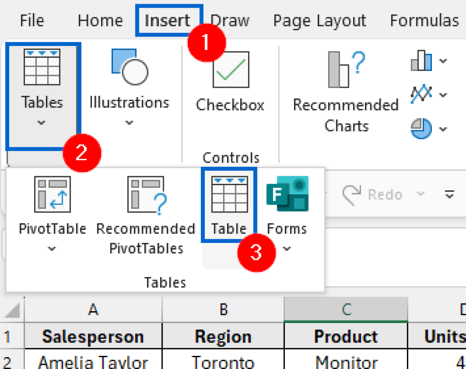The image size is (466, 369).
Task: Click the File menu
Action: pos(31,20)
